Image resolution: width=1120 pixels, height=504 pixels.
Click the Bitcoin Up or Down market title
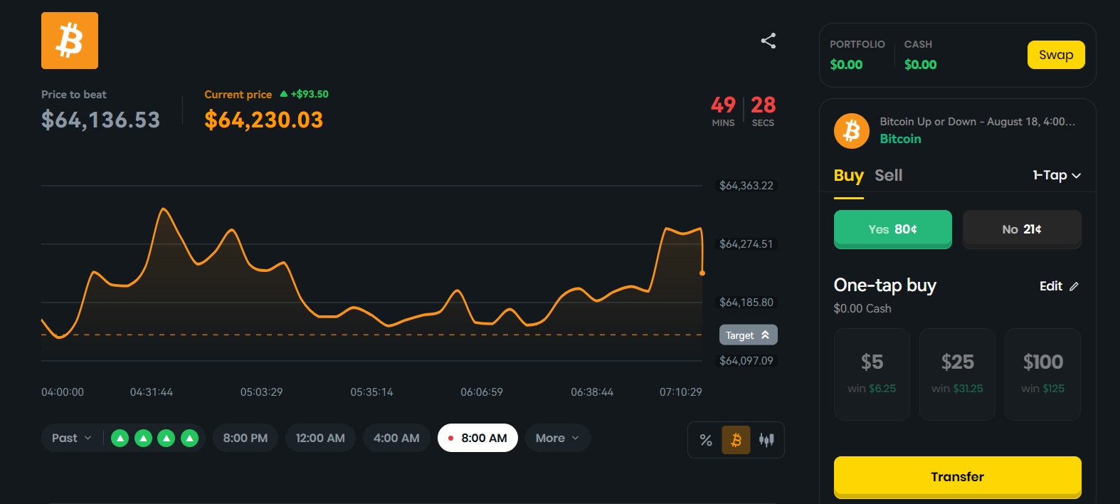click(977, 122)
